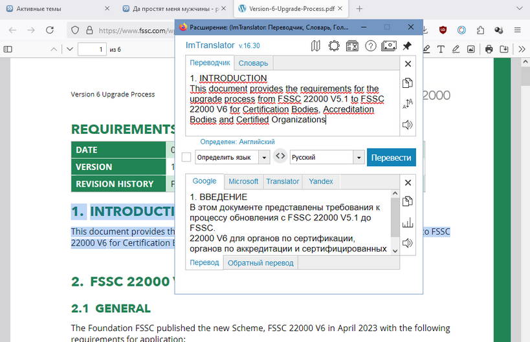
Task: Open the 'Обратный перевод' back-translation tab
Action: click(x=261, y=263)
